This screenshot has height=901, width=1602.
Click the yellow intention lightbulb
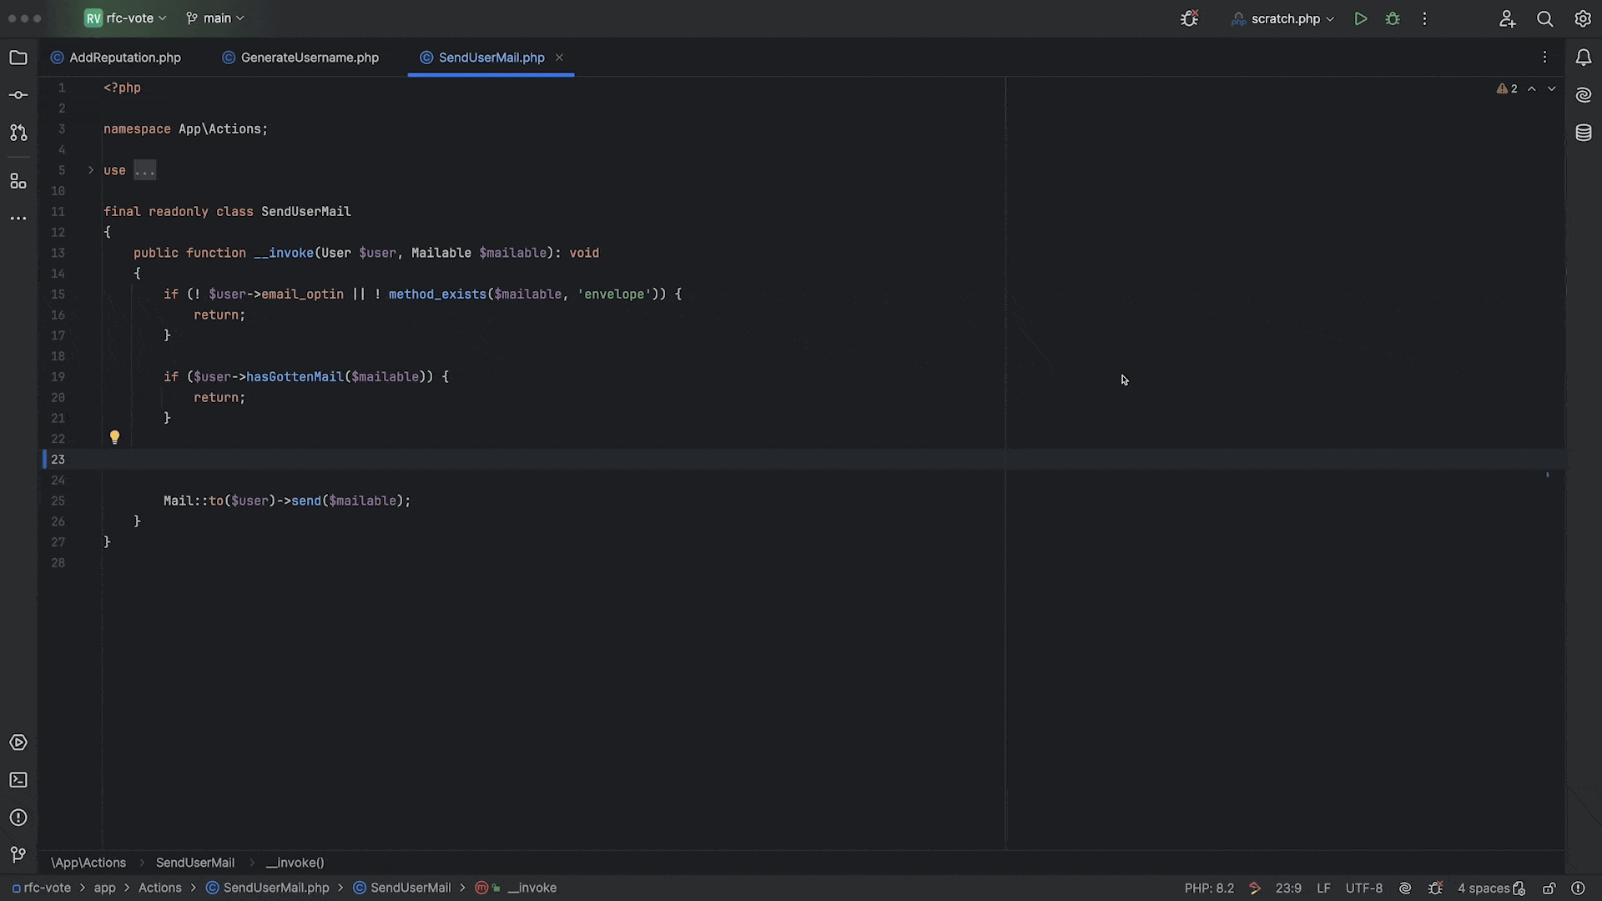coord(115,437)
